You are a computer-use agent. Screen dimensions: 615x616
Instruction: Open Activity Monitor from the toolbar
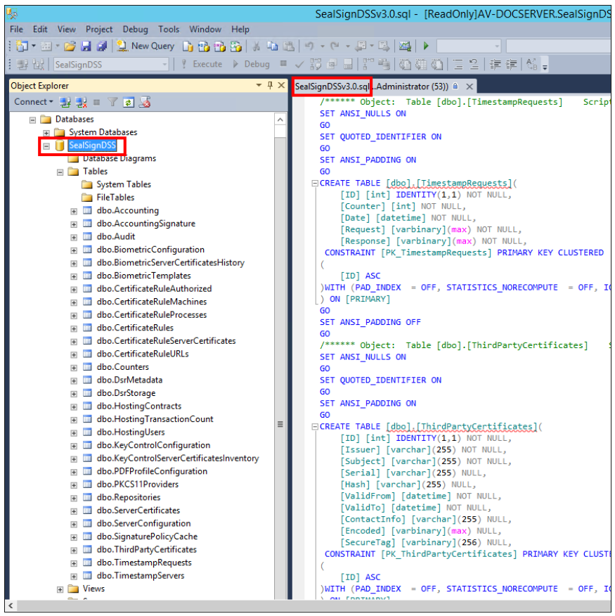(405, 46)
